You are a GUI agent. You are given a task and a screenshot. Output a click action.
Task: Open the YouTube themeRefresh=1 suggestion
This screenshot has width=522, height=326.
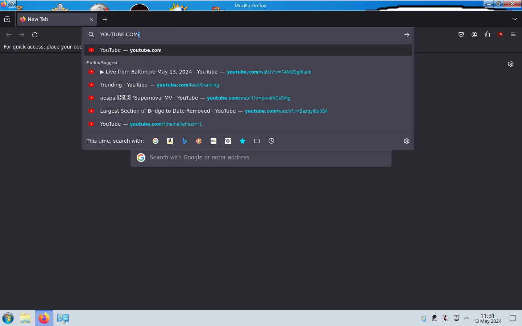pyautogui.click(x=248, y=124)
